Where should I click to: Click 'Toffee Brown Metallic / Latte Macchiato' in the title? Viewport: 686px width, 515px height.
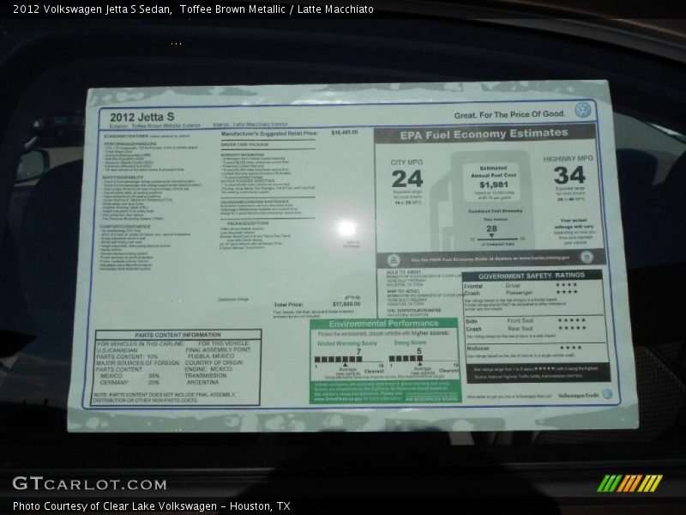(x=276, y=9)
